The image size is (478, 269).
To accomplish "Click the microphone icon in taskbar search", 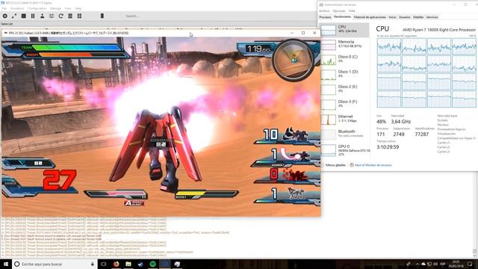I will 93,264.
